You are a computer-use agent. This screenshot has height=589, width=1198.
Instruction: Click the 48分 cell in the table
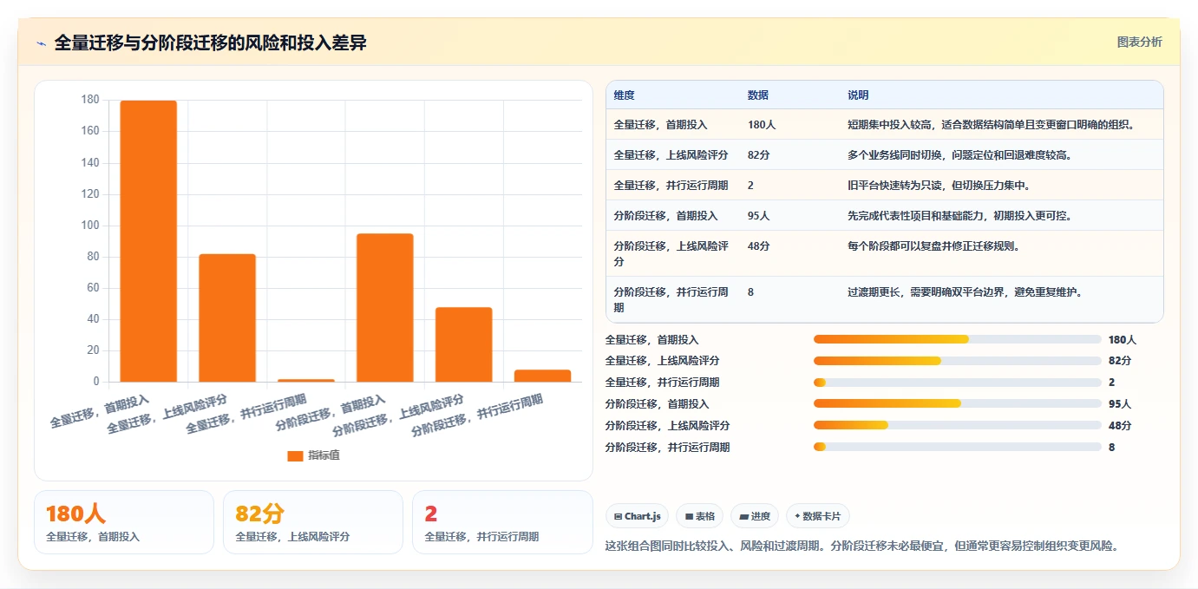point(759,246)
